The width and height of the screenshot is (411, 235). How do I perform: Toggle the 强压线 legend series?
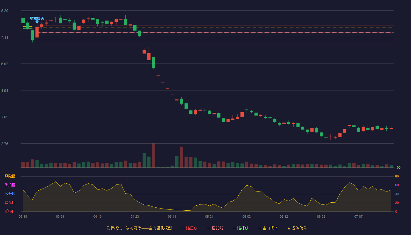point(190,228)
